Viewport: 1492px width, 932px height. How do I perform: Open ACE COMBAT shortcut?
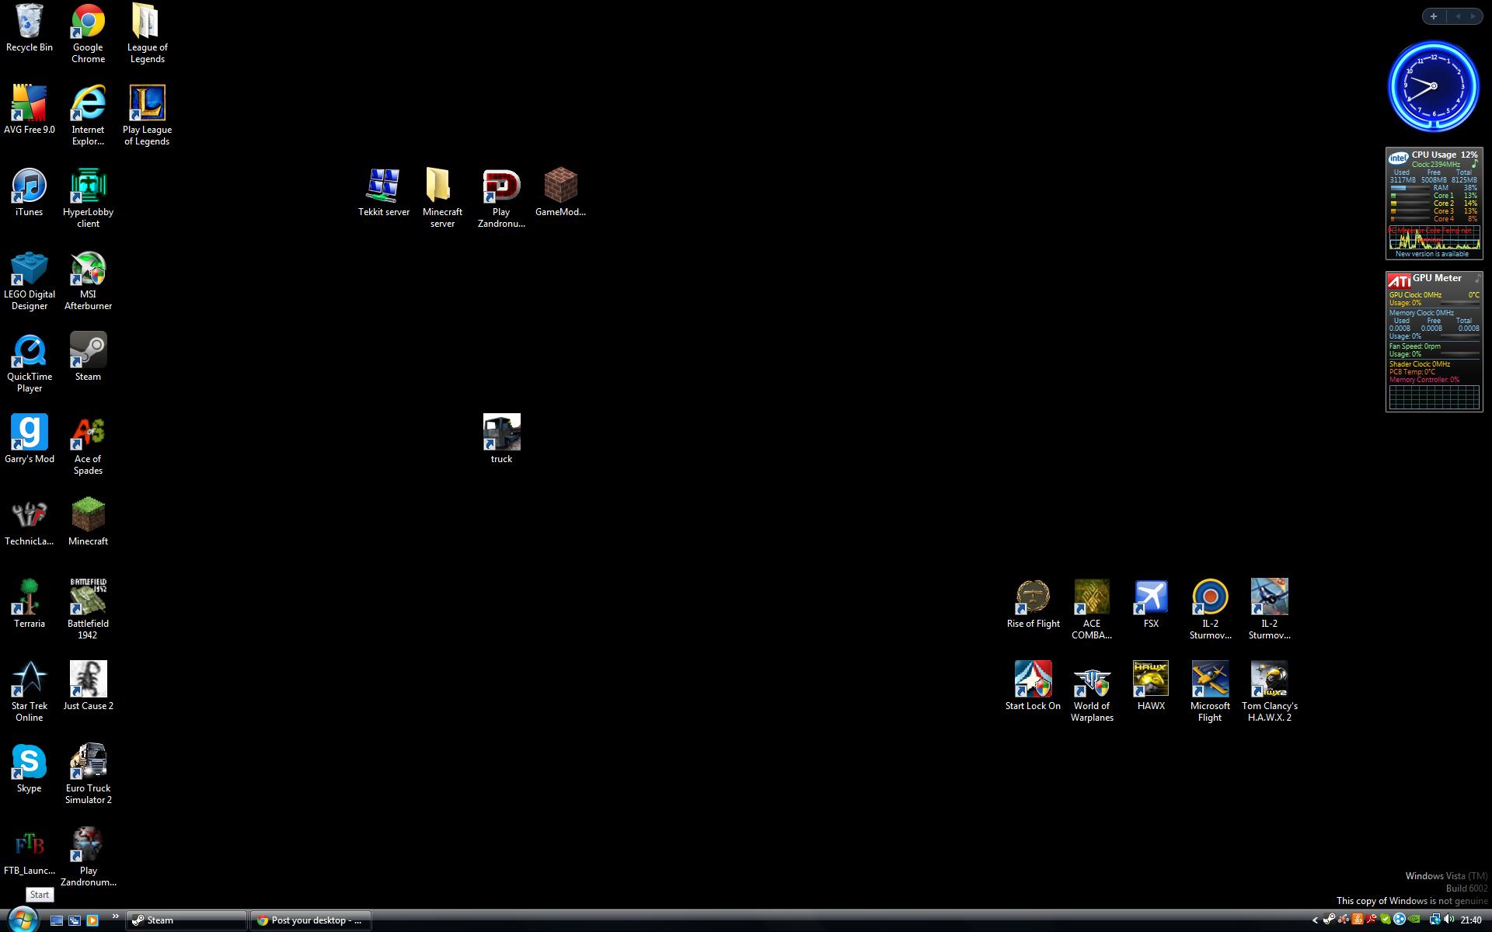[1092, 610]
